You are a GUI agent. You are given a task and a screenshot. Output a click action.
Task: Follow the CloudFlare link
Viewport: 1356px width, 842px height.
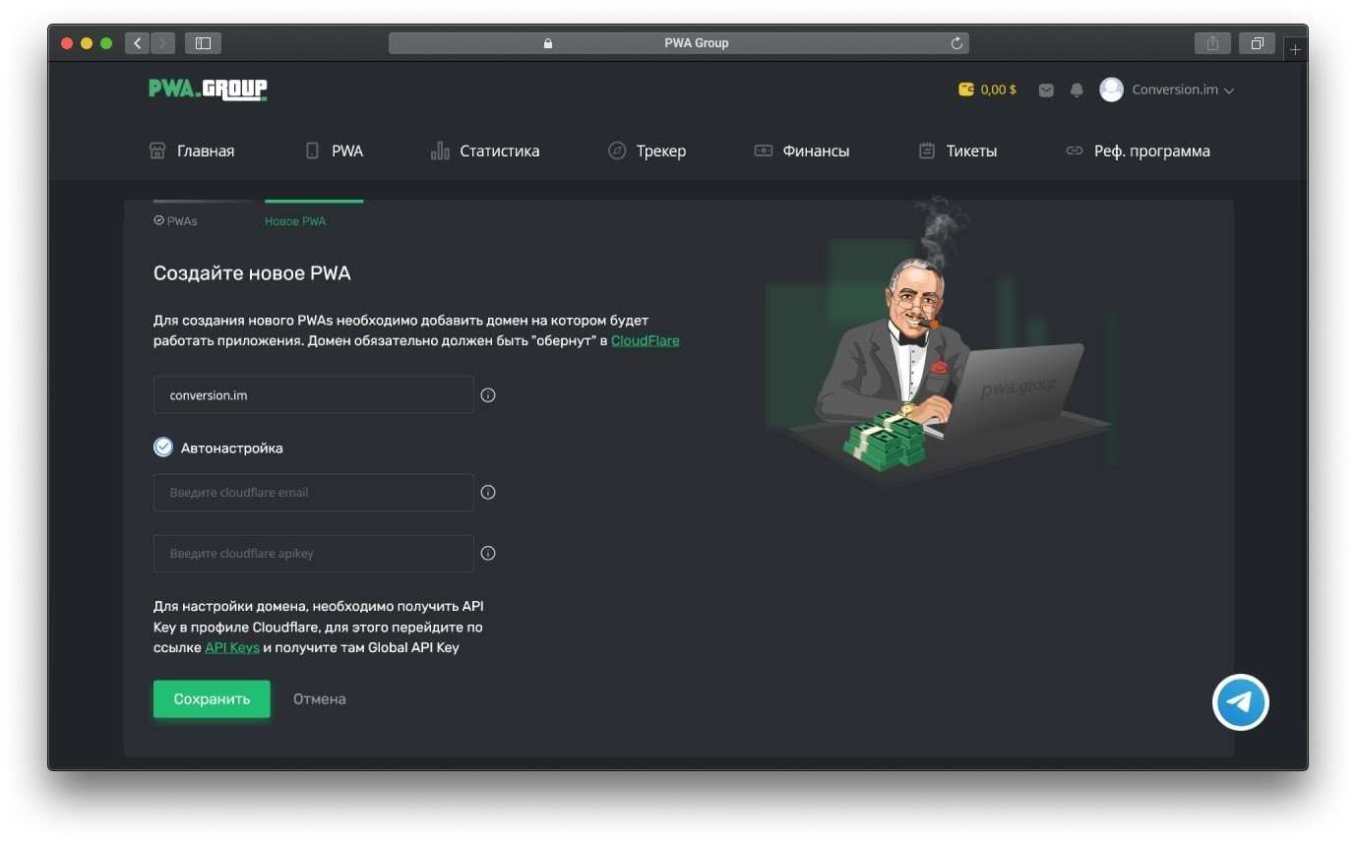point(646,341)
